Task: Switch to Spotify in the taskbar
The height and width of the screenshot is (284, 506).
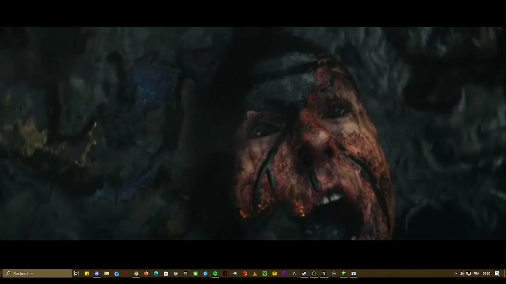Action: tap(215, 273)
